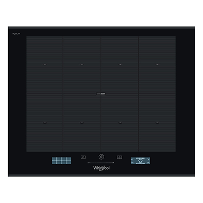
Task: Tap the key lock icon right of 6th Sense
Action: pyautogui.click(x=120, y=157)
